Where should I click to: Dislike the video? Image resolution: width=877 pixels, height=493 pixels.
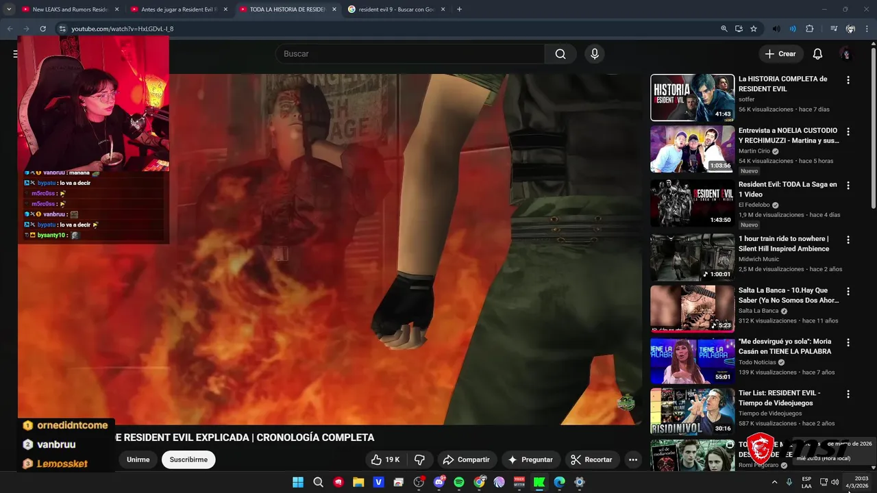tap(420, 459)
